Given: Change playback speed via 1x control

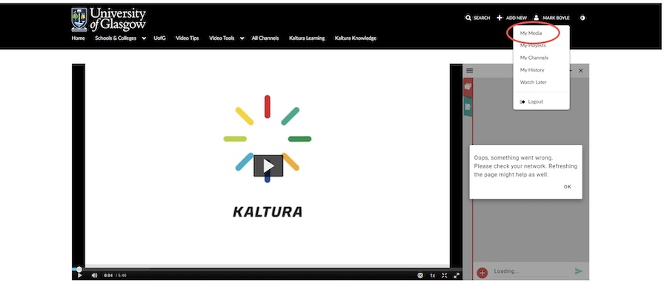Looking at the screenshot, I should point(432,276).
